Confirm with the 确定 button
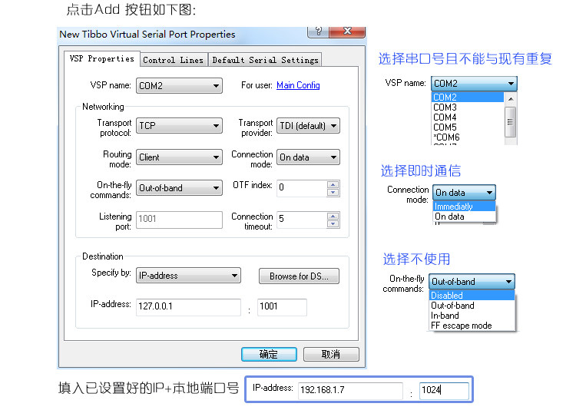The image size is (576, 410). [269, 354]
